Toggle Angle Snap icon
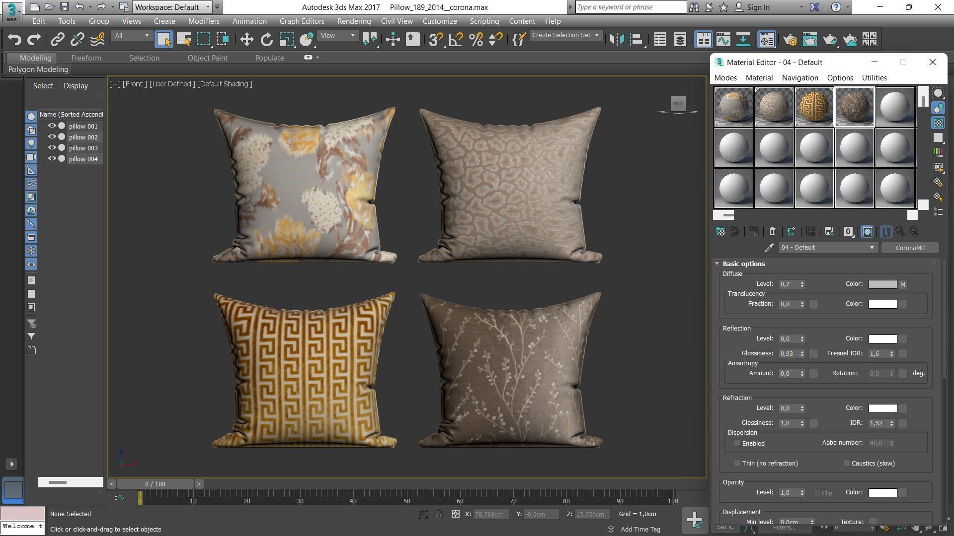Screen dimensions: 954x536 pos(456,40)
